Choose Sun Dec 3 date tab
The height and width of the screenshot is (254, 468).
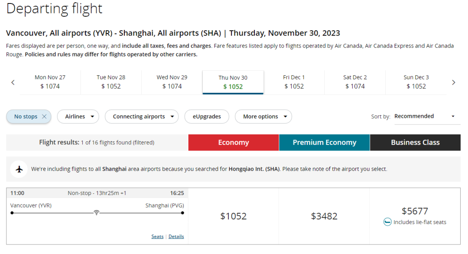coord(416,82)
